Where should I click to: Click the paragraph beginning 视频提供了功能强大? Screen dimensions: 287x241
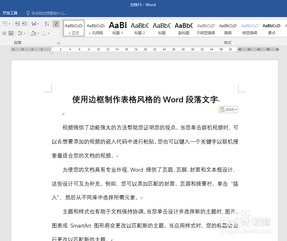[145, 141]
